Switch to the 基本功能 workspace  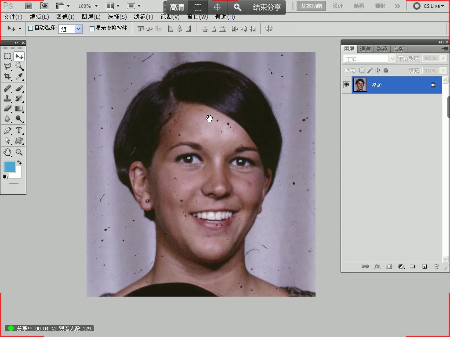click(311, 7)
